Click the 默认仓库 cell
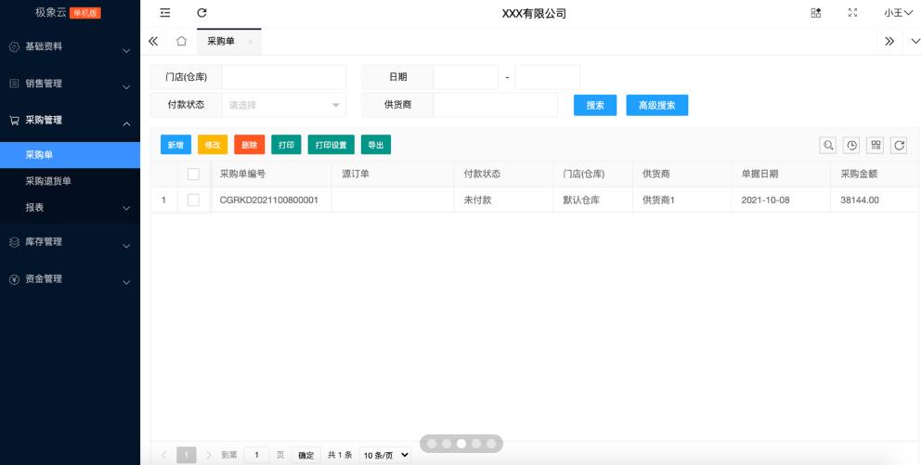 point(592,200)
